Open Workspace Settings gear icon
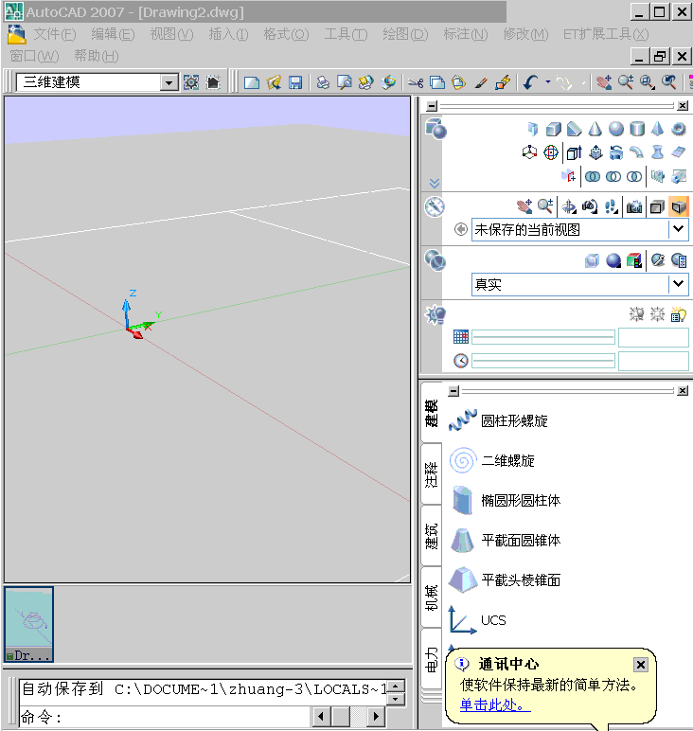 (191, 82)
